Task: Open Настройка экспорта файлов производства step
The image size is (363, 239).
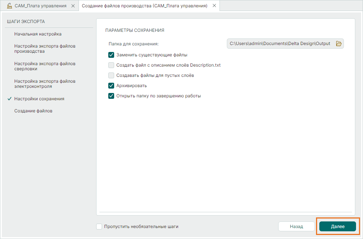Action: 45,49
